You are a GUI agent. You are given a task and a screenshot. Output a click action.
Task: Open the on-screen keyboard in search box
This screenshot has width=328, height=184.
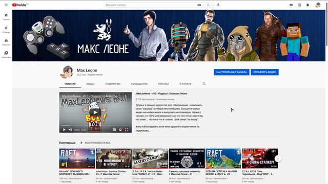click(199, 5)
